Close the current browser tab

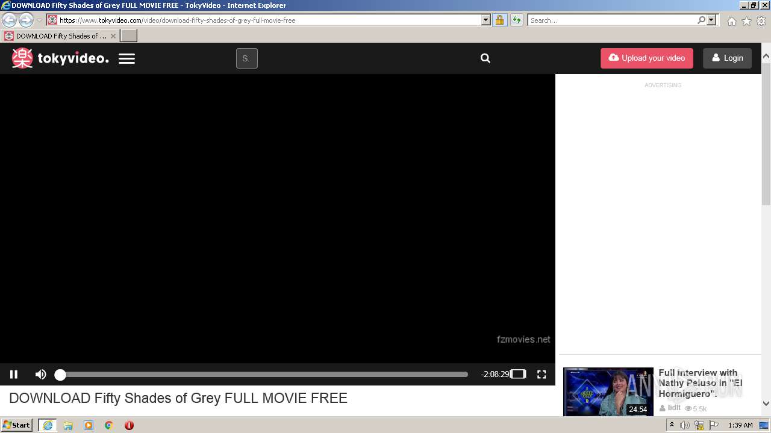113,36
